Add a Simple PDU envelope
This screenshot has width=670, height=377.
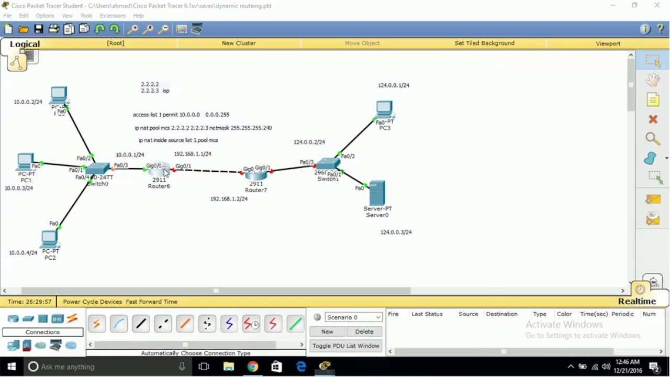click(653, 199)
